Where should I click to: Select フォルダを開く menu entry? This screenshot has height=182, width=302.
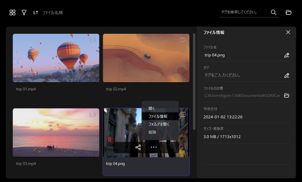pyautogui.click(x=159, y=124)
